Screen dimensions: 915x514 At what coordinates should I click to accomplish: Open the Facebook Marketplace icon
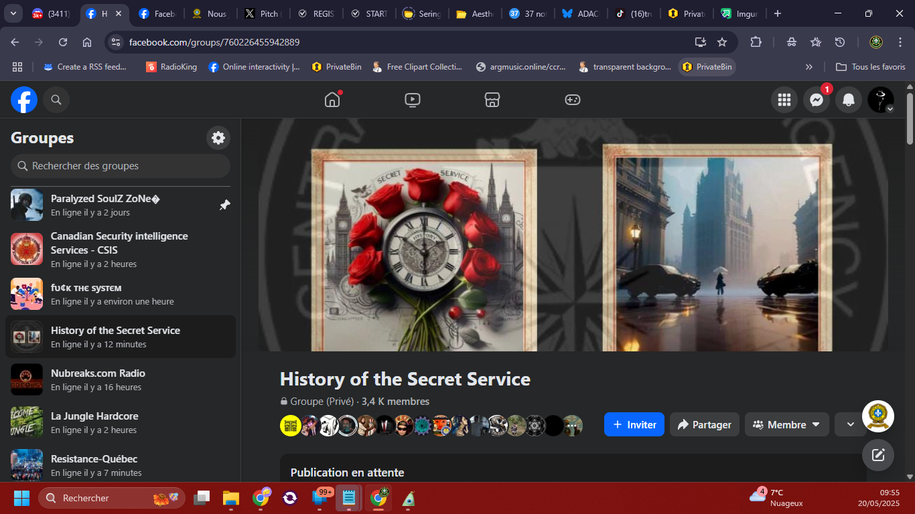click(492, 100)
